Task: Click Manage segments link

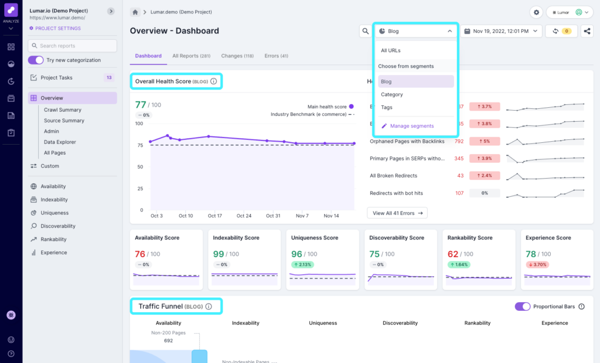Action: pyautogui.click(x=408, y=126)
